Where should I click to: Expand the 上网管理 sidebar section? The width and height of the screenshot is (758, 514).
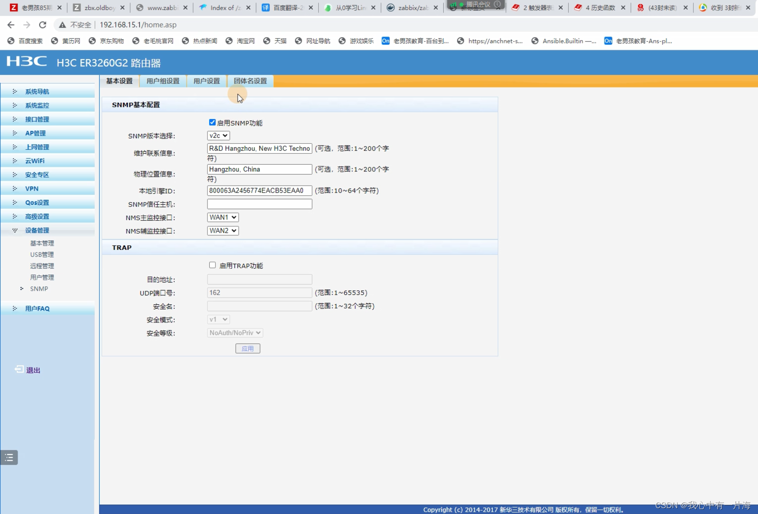(47, 147)
